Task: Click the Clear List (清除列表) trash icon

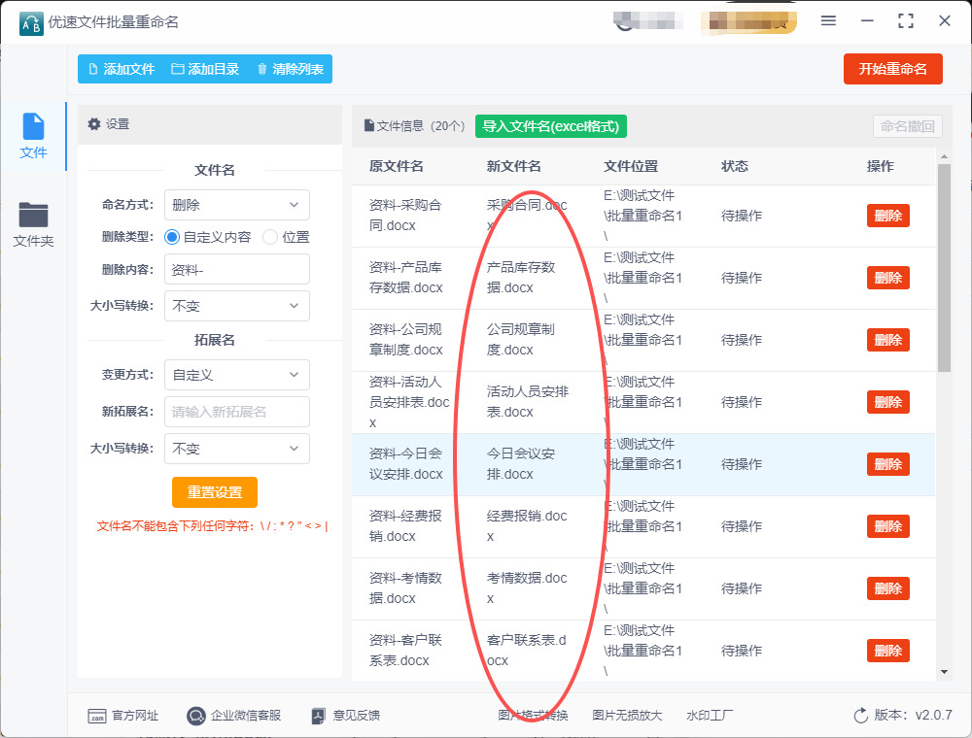Action: 261,69
